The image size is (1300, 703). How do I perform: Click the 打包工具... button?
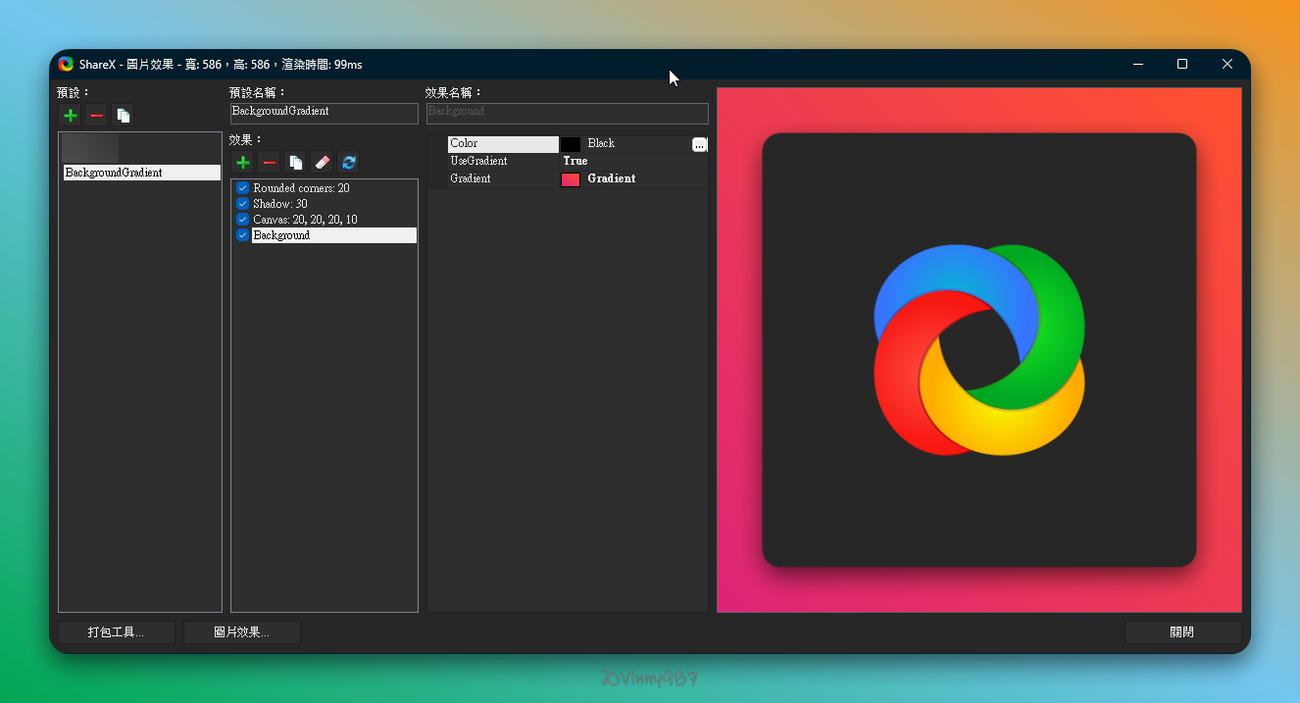coord(116,632)
